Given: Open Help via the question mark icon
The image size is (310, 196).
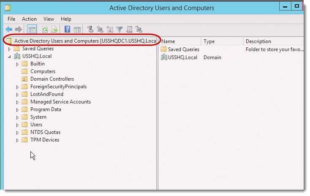Looking at the screenshot, I should point(68,29).
